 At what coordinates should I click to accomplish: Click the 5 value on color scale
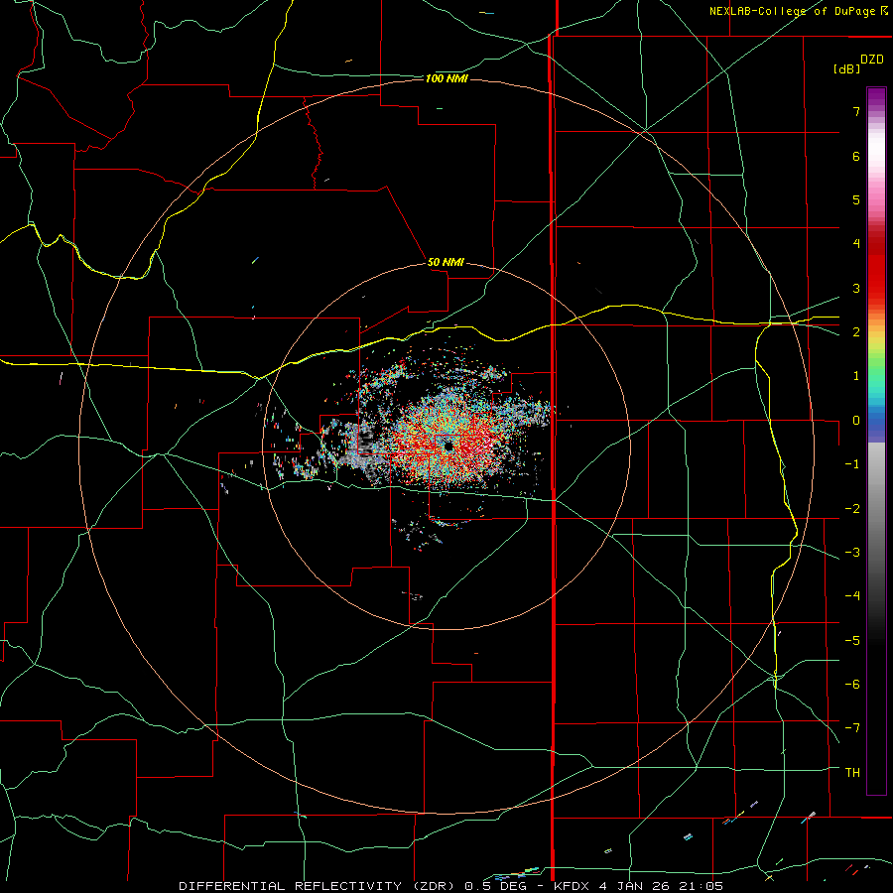click(x=856, y=199)
